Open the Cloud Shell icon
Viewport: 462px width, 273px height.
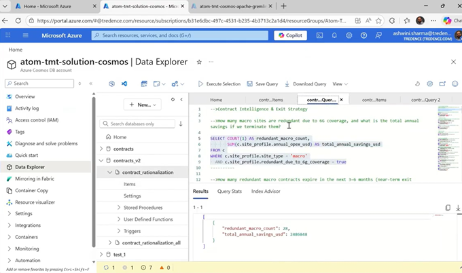[320, 35]
